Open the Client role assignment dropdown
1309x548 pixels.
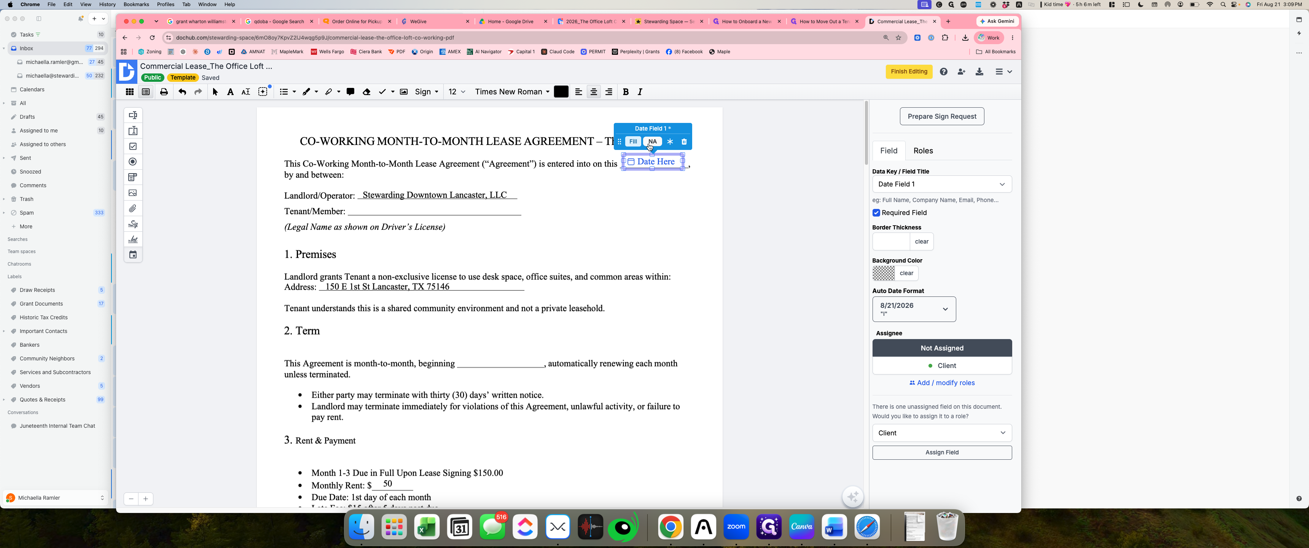click(x=942, y=433)
